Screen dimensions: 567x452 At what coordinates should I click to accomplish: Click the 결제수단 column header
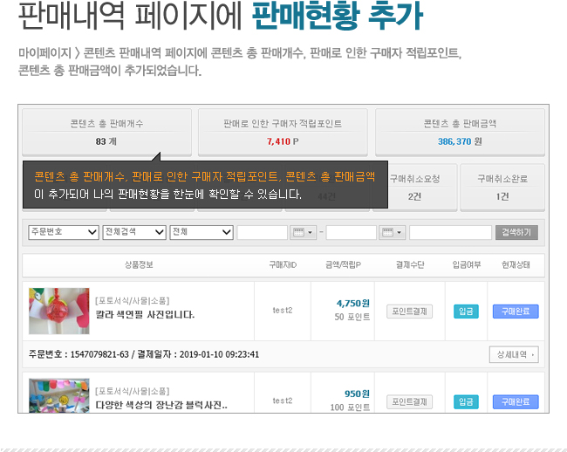[410, 265]
